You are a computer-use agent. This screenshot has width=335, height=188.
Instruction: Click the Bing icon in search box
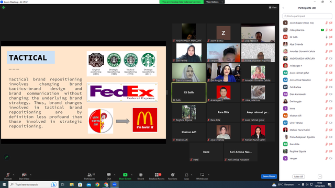(54, 184)
